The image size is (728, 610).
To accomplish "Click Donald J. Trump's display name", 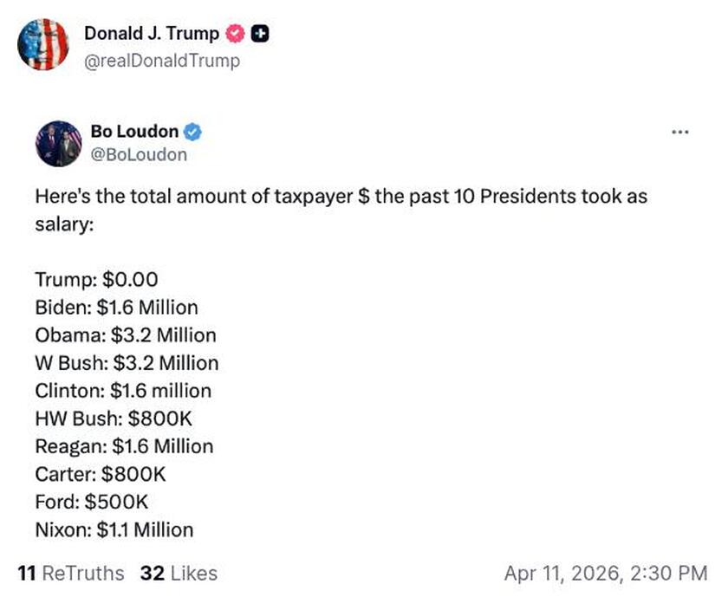I will pyautogui.click(x=150, y=34).
